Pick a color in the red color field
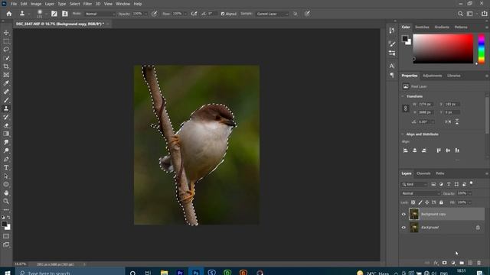The image size is (490, 275). (443, 49)
